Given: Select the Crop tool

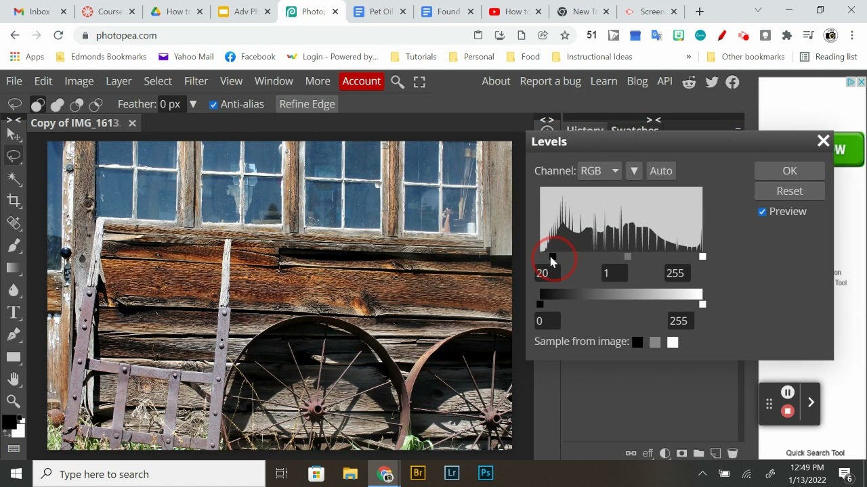Looking at the screenshot, I should pyautogui.click(x=14, y=200).
